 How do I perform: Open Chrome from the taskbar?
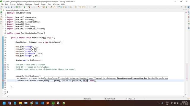coord(31,103)
